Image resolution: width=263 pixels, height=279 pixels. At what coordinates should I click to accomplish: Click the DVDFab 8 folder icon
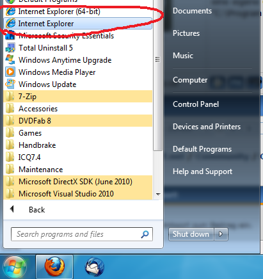10,121
